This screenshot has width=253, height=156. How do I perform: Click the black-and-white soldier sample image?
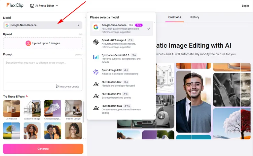pyautogui.click(x=232, y=90)
